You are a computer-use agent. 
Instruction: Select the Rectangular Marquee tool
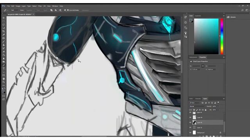(x=4, y=21)
